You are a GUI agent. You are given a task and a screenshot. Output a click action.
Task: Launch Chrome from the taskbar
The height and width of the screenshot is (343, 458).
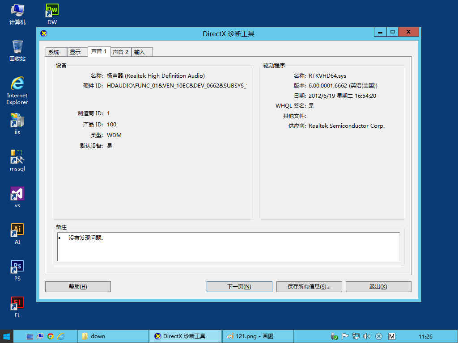[51, 337]
